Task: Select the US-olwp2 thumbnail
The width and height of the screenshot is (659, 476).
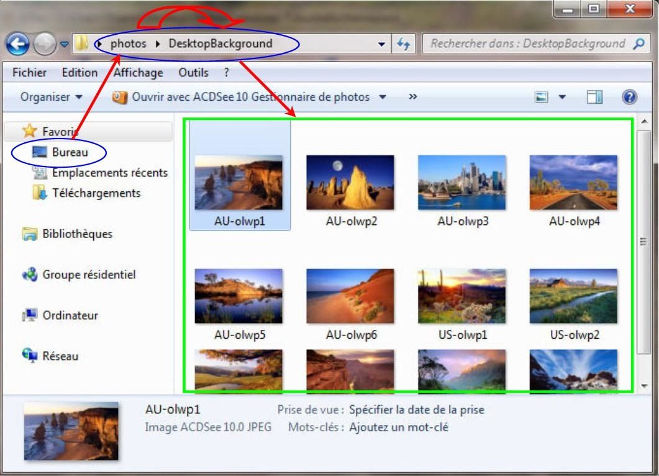Action: (573, 296)
